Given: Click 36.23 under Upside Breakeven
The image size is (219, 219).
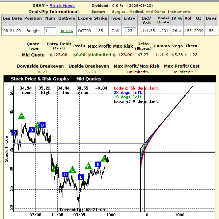Looking at the screenshot, I should [90, 72].
